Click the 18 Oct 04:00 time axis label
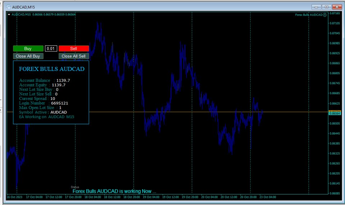Screen dimensions: 345x205 coord(93,197)
